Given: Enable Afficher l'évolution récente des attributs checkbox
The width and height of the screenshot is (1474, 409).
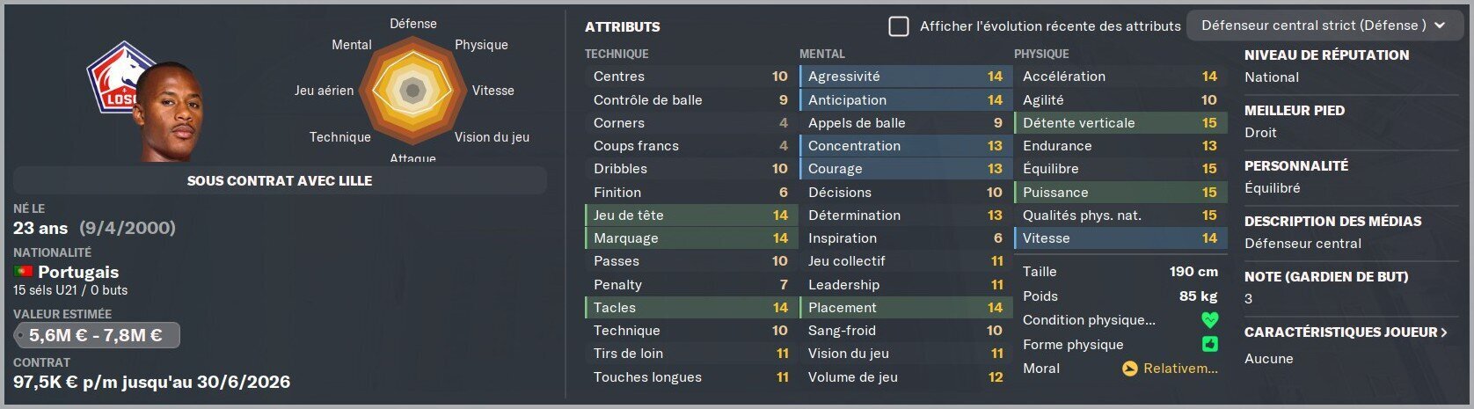Looking at the screenshot, I should [x=899, y=26].
